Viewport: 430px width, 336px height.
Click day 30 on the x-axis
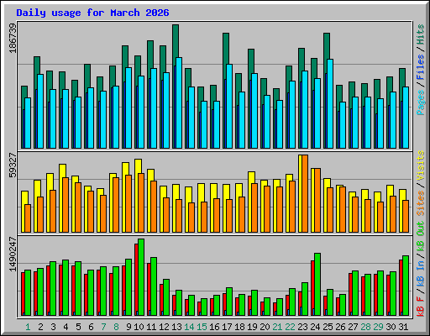391,327
